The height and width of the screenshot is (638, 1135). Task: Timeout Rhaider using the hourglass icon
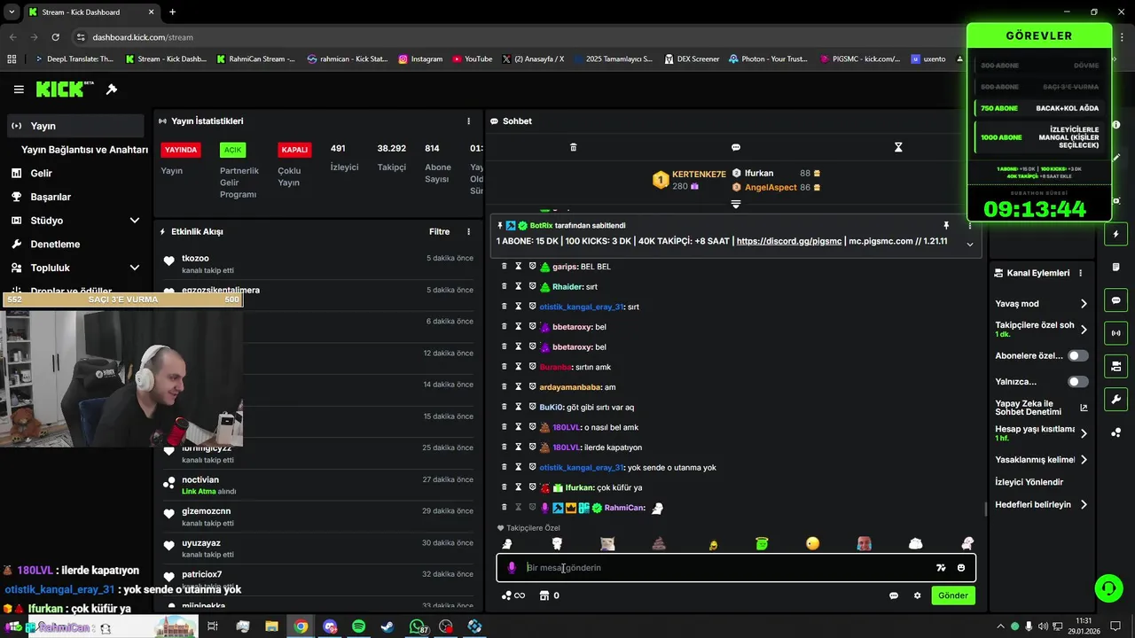519,286
